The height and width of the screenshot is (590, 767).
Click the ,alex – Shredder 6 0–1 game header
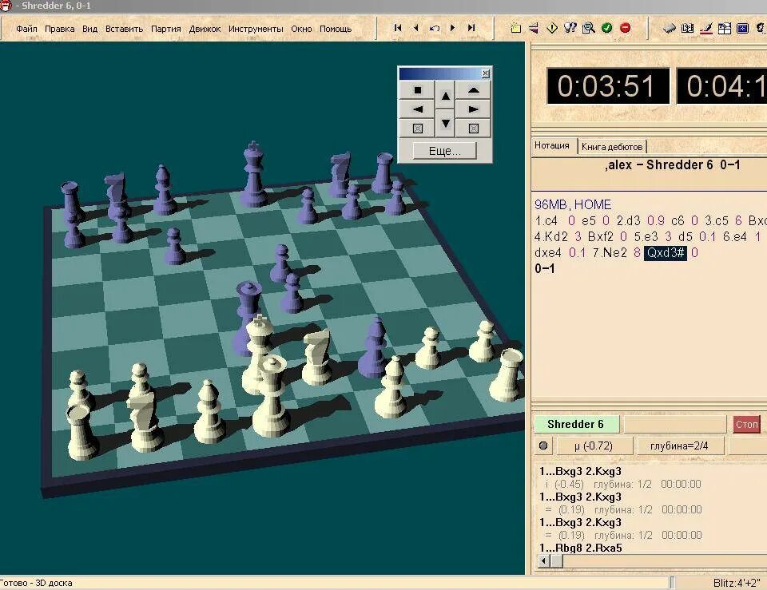tap(673, 164)
